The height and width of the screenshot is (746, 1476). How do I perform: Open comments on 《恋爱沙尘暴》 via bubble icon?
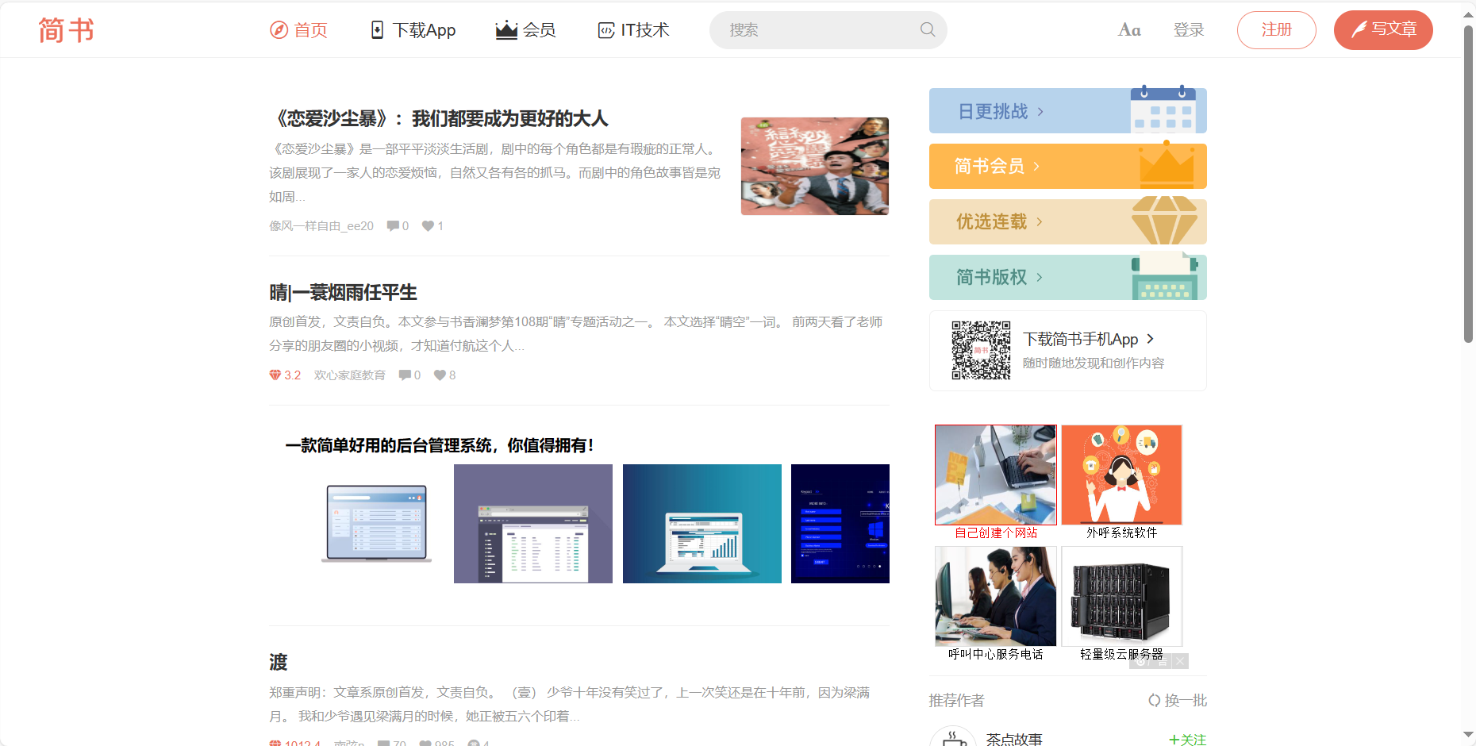coord(392,225)
